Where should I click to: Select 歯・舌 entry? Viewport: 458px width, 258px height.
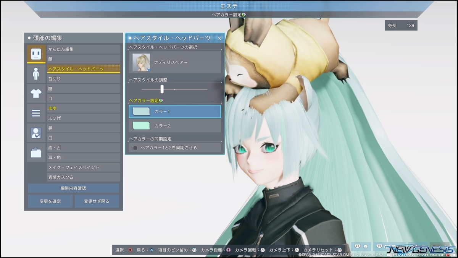pos(83,148)
